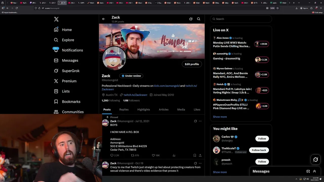The height and width of the screenshot is (182, 324).
Task: Click the X logo in the sidebar
Action: 56,19
